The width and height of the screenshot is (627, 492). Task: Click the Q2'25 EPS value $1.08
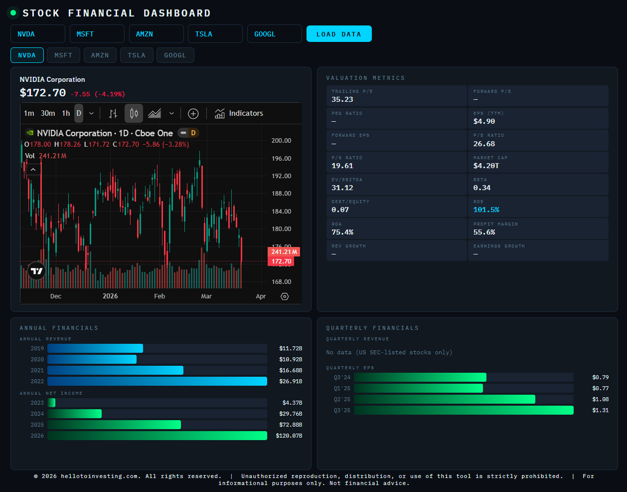tap(601, 399)
